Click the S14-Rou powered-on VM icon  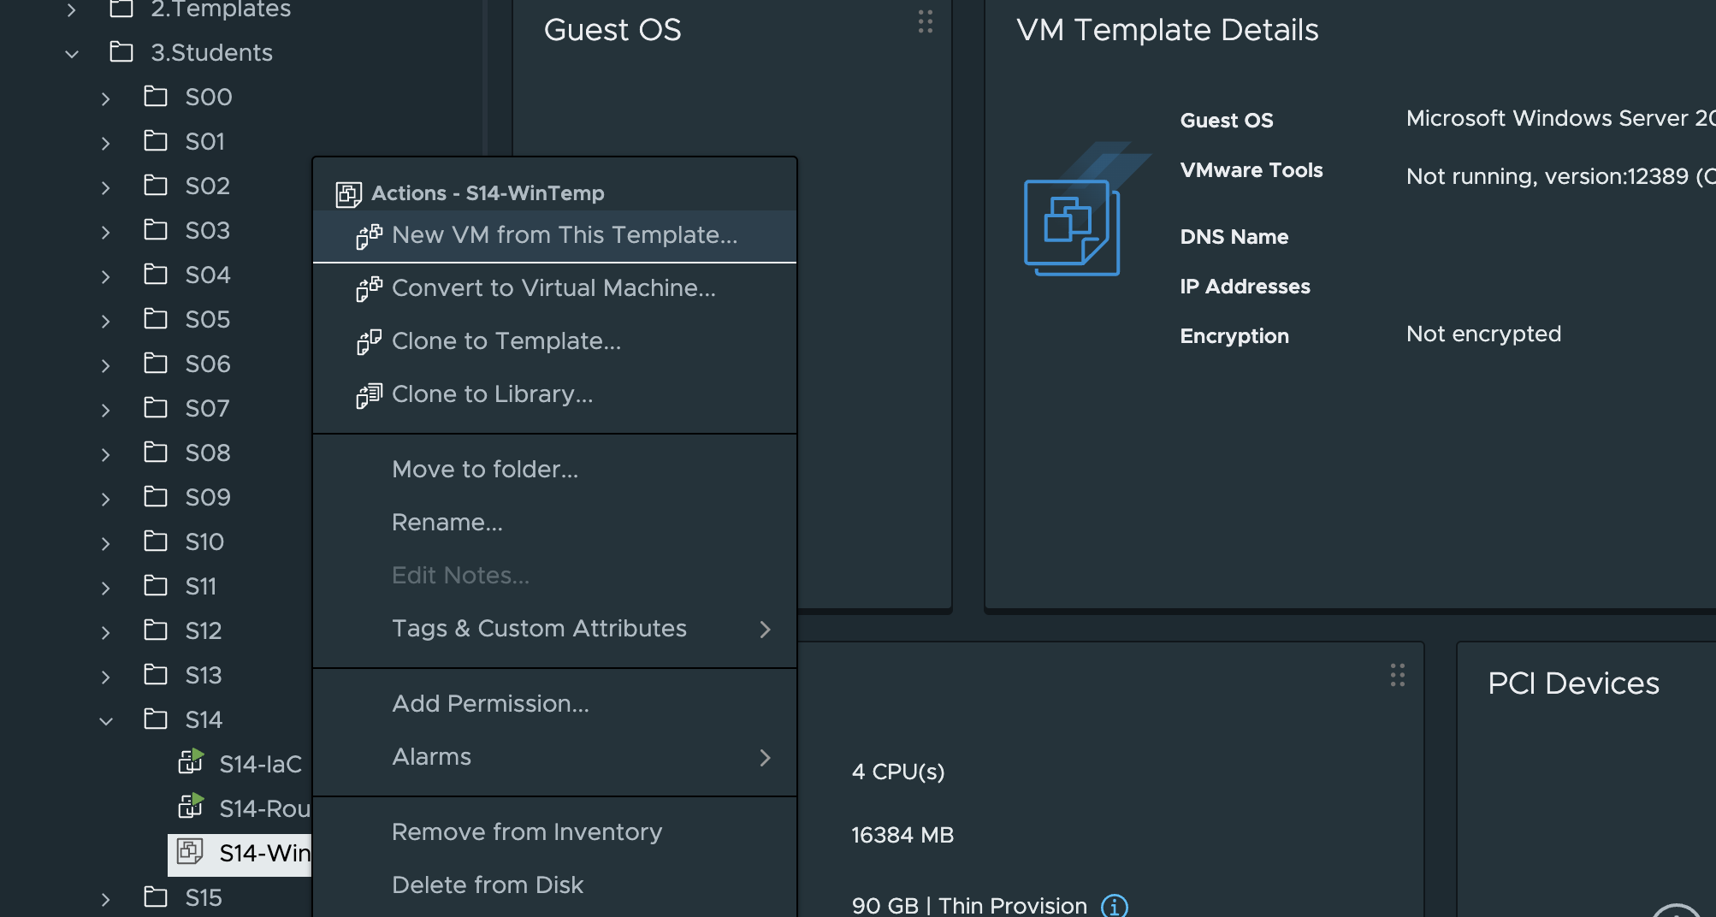tap(191, 806)
